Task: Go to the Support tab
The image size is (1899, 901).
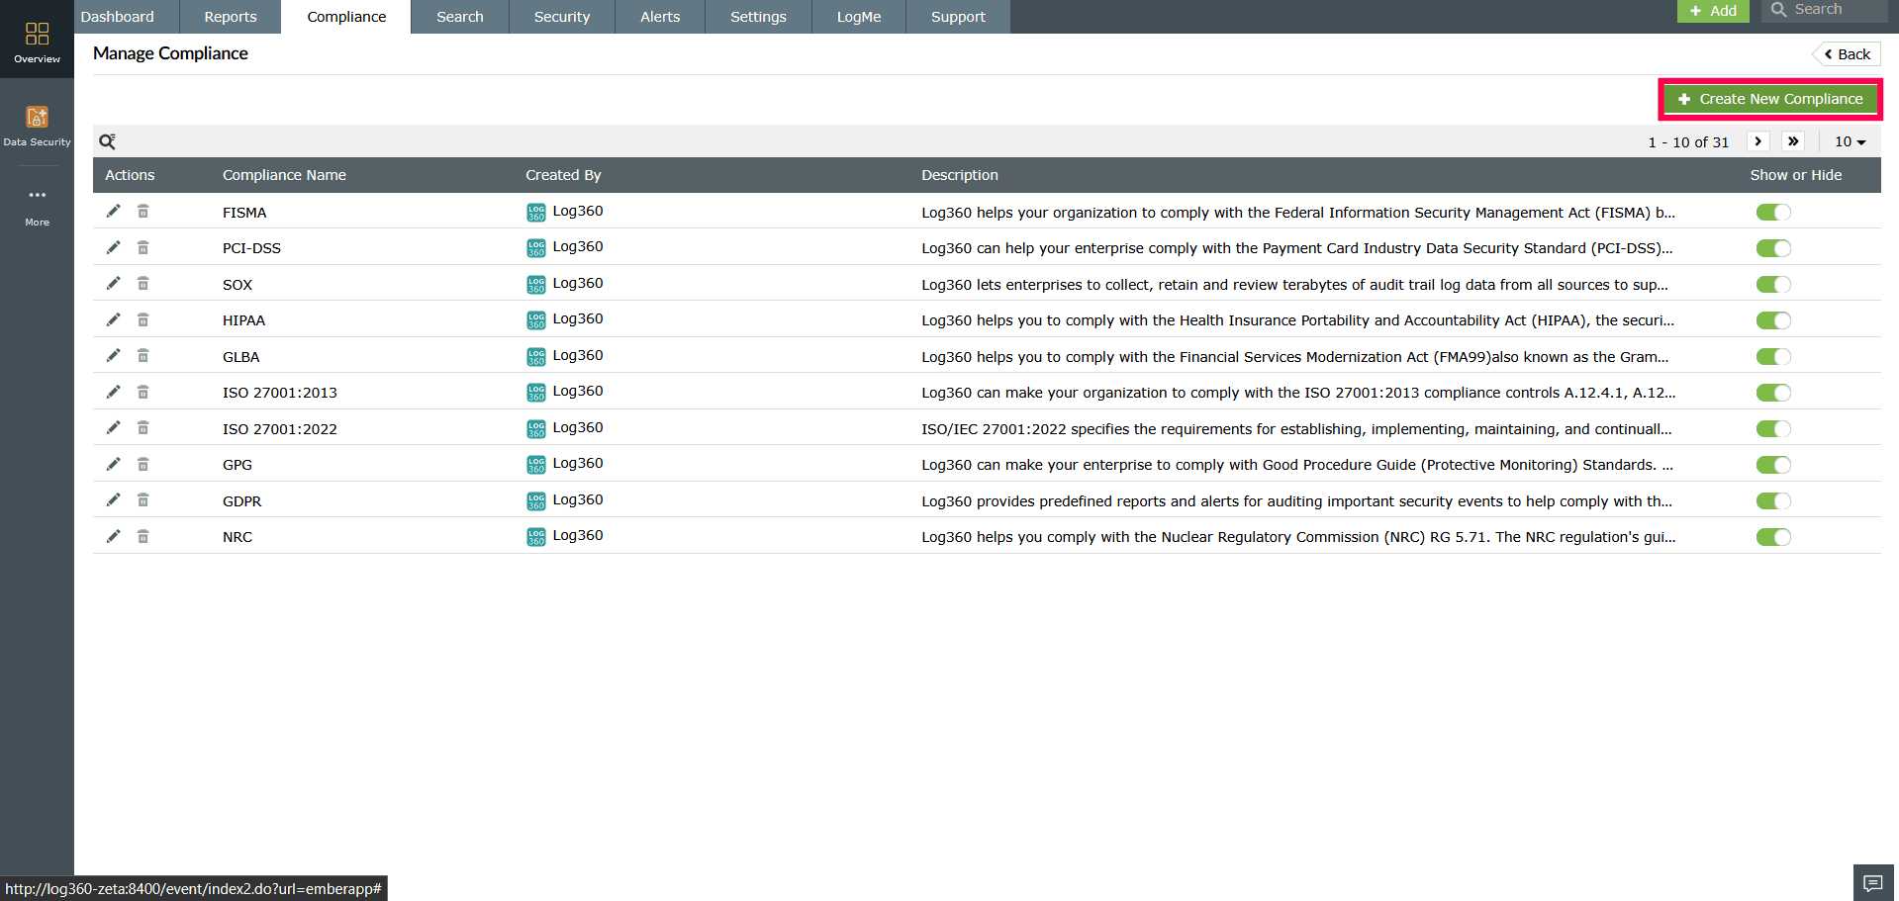Action: coord(958,17)
